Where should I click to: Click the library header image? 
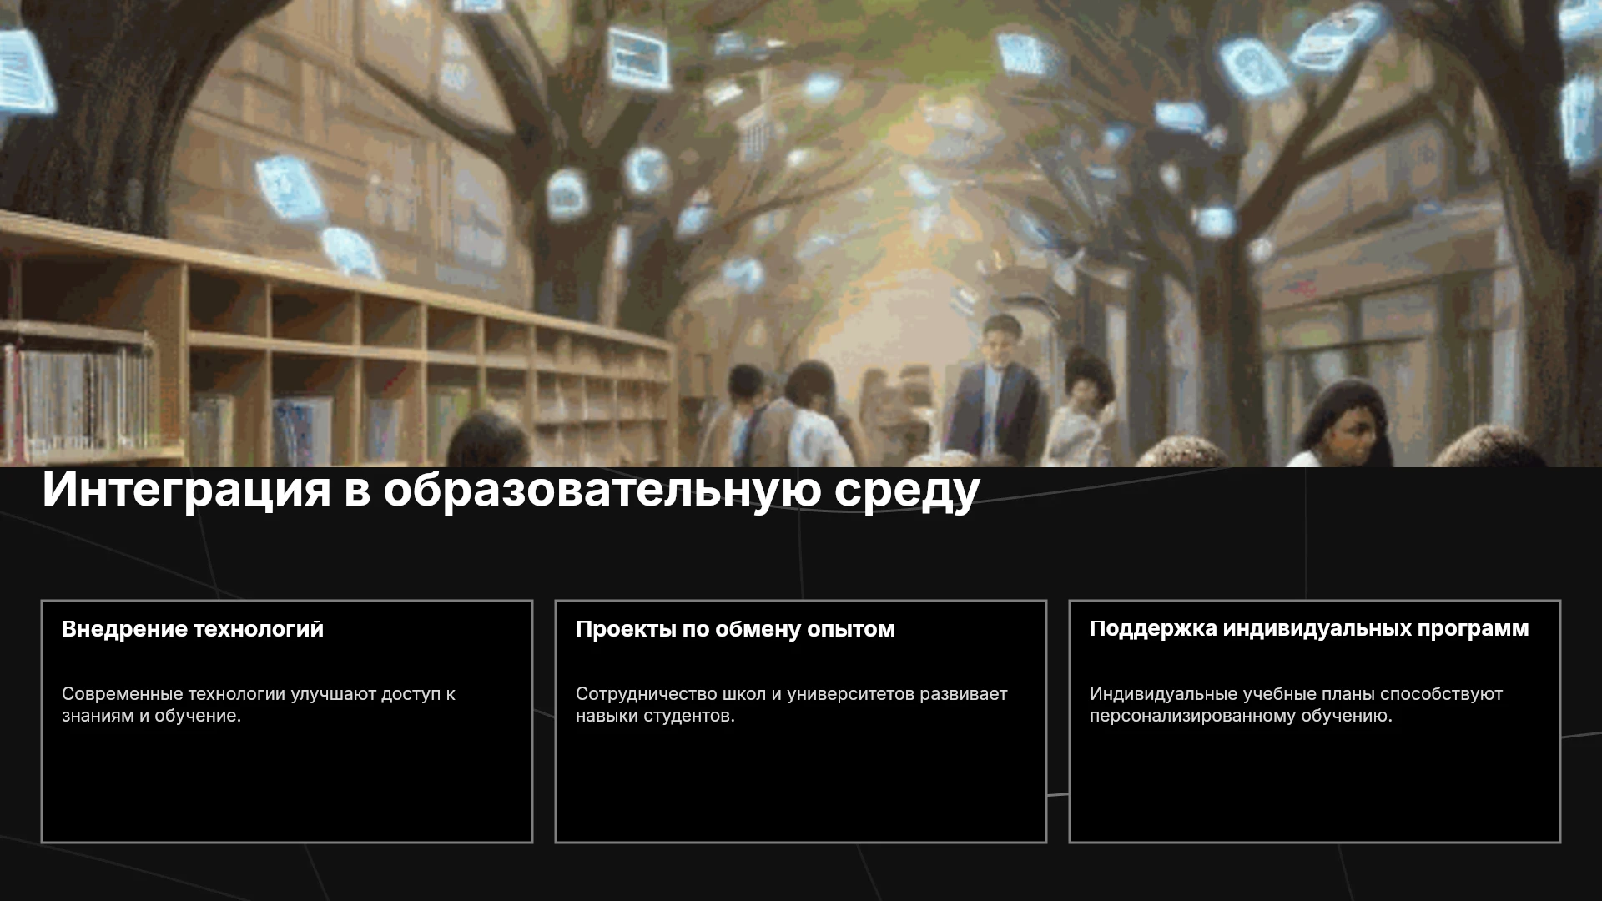click(801, 234)
